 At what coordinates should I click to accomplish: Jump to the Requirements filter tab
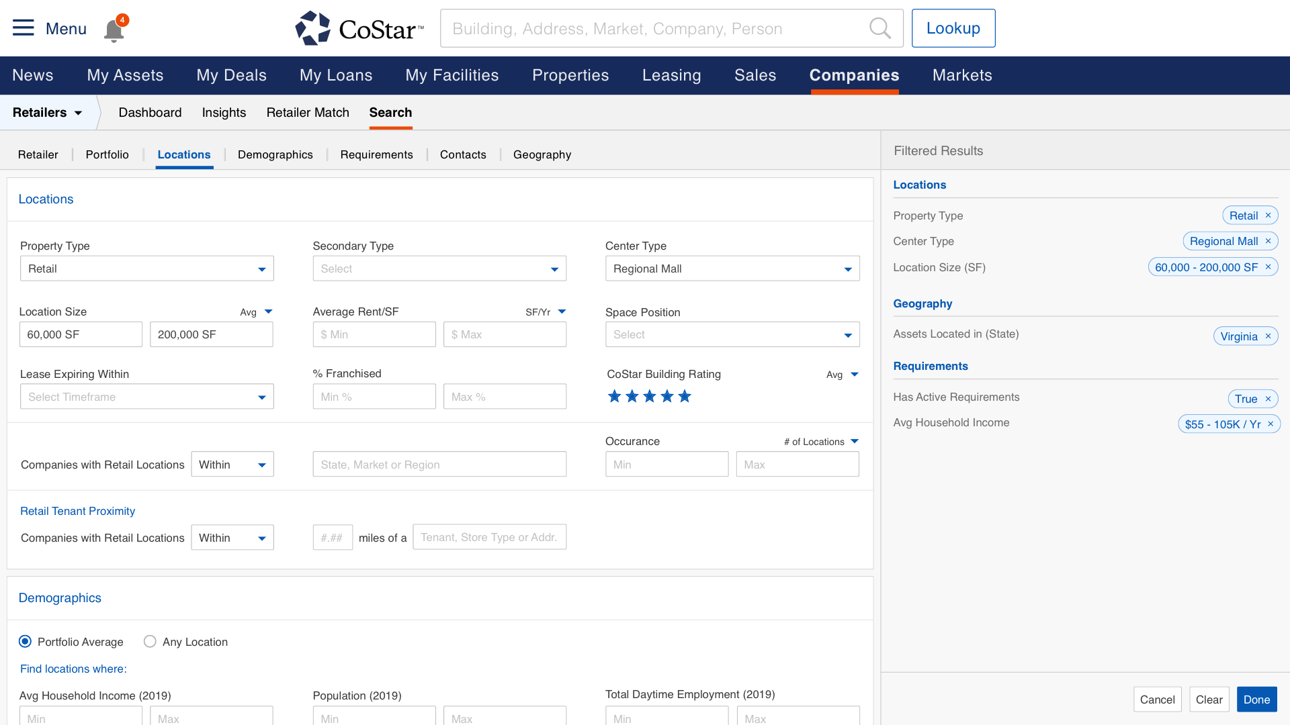[376, 154]
